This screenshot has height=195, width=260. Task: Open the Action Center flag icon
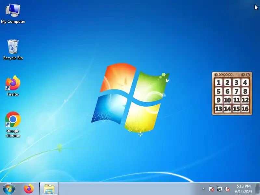click(x=211, y=189)
